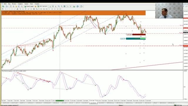Switch to the _BRN,H1 chart tab
The image size is (188, 106).
point(155,103)
